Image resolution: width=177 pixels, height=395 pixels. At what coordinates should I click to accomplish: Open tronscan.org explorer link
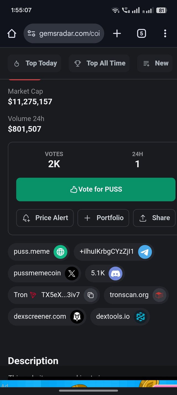point(136,295)
